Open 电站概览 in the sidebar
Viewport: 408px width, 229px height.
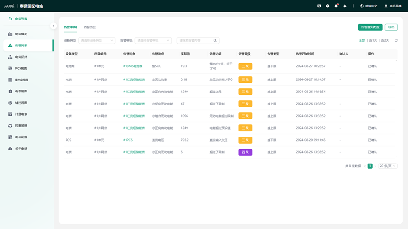[21, 34]
